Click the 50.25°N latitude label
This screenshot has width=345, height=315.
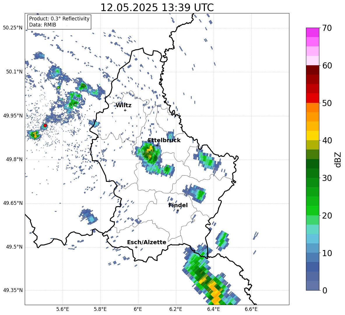pyautogui.click(x=13, y=28)
